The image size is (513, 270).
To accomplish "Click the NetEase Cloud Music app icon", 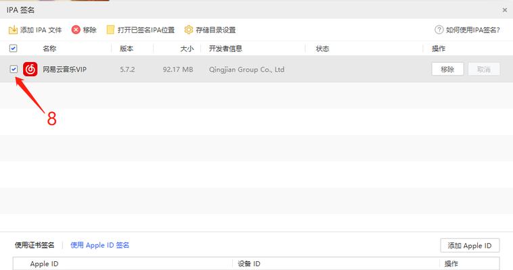I will 30,70.
